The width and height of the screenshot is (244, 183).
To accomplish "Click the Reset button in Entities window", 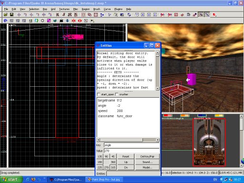I will (126, 156).
